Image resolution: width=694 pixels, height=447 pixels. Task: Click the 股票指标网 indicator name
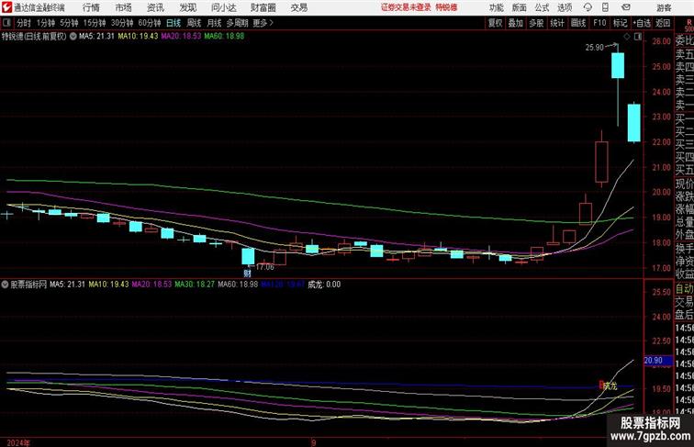(x=28, y=285)
